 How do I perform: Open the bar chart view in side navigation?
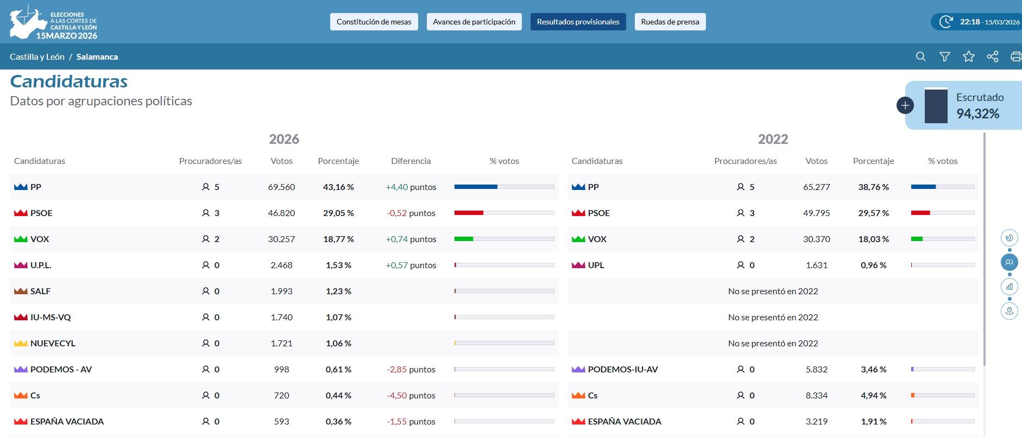pos(1009,287)
